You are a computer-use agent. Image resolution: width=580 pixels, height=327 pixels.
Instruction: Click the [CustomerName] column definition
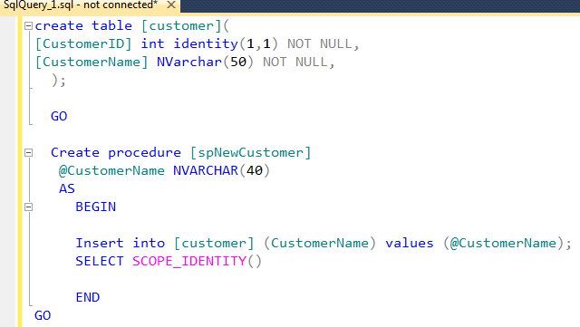[x=92, y=62]
